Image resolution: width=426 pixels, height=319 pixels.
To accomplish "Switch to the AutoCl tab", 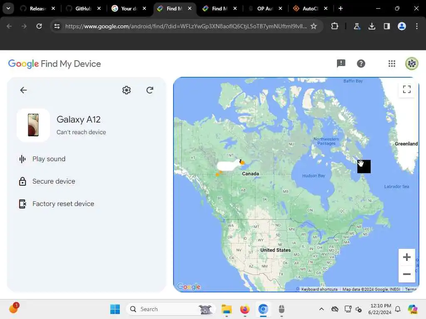I will pos(310,8).
